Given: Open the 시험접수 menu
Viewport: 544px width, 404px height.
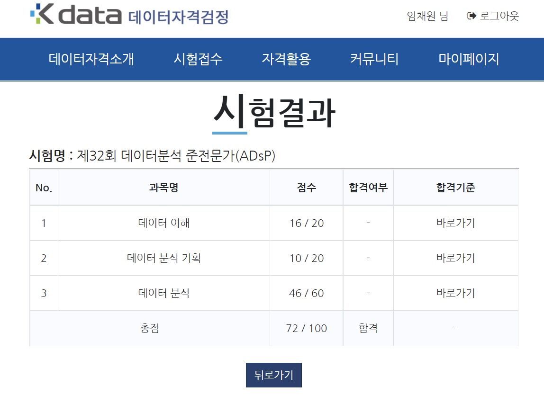Looking at the screenshot, I should click(x=198, y=59).
